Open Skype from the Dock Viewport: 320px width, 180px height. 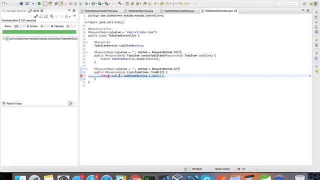point(206,178)
